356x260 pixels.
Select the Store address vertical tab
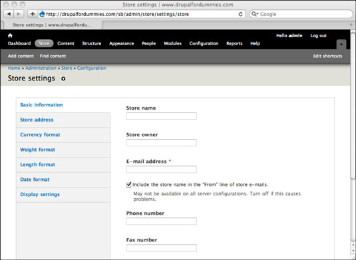pos(63,120)
